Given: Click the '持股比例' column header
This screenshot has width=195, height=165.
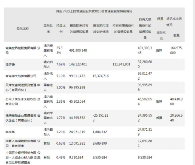Looking at the screenshot, I should [x=61, y=29].
